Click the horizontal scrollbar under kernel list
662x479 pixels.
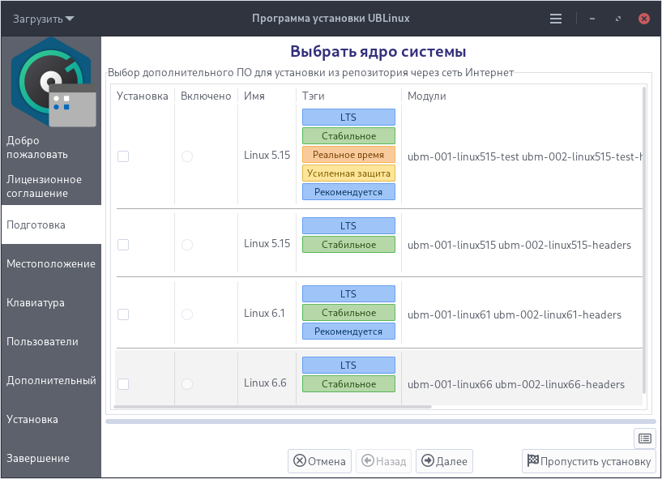coord(273,407)
